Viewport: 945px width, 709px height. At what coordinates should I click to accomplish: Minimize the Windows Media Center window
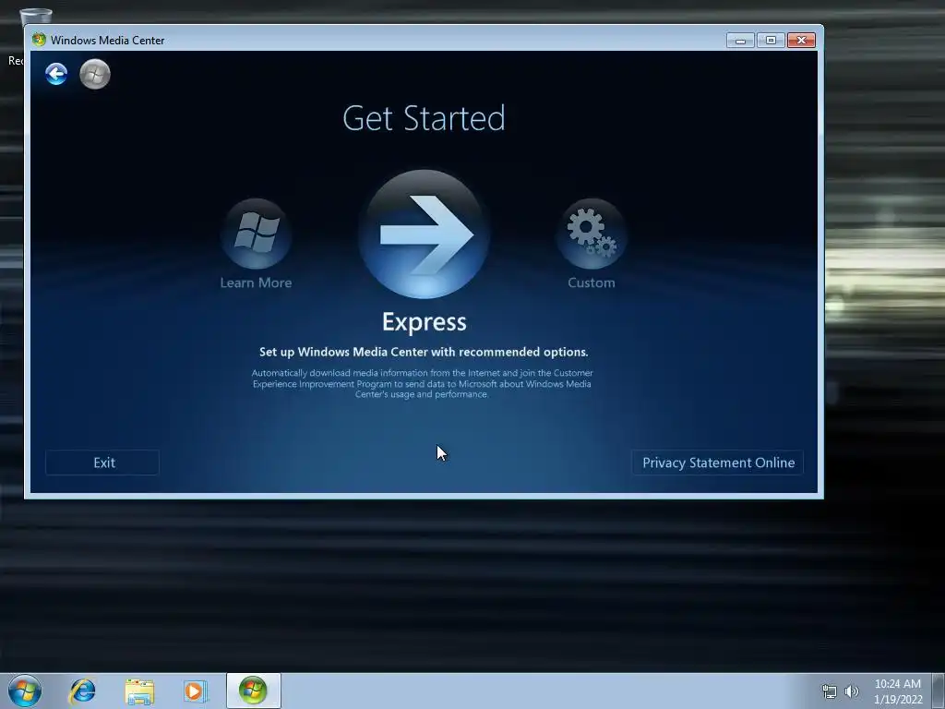pyautogui.click(x=740, y=41)
